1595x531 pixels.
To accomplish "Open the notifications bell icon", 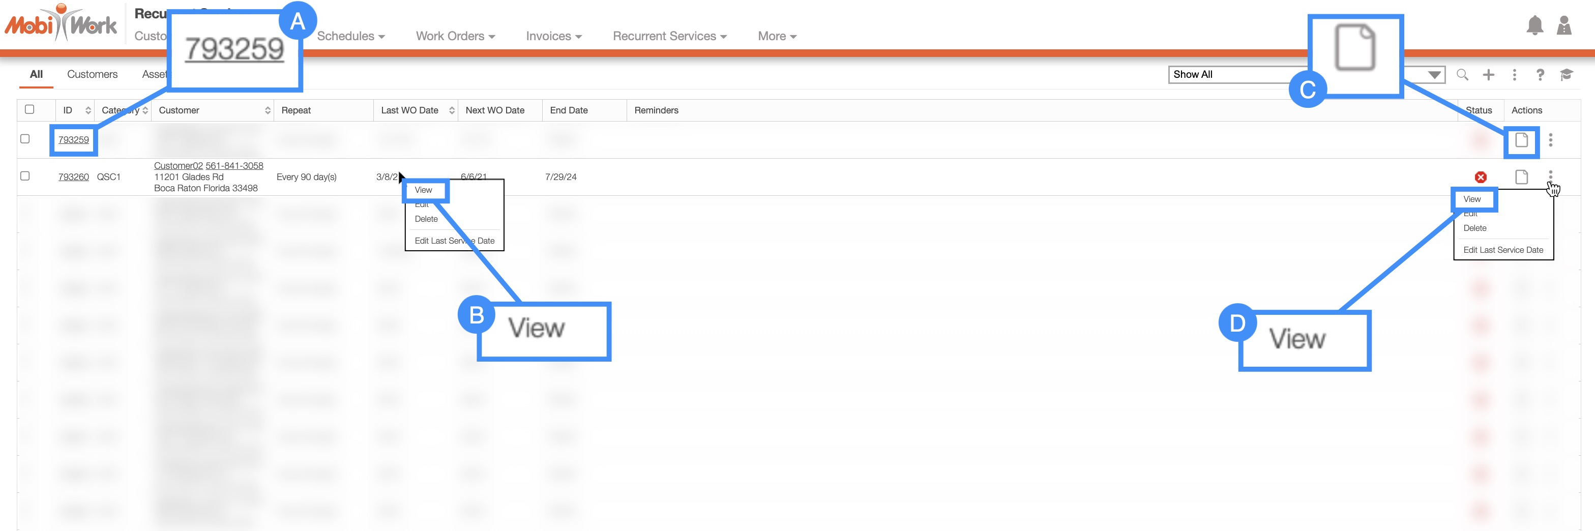I will point(1533,25).
